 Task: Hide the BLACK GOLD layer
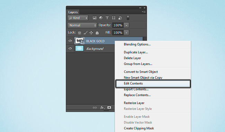pyautogui.click(x=70, y=41)
